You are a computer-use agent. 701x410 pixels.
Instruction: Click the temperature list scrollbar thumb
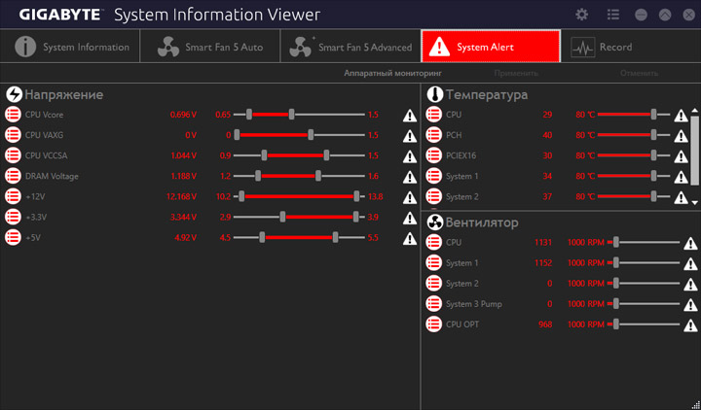click(x=695, y=150)
